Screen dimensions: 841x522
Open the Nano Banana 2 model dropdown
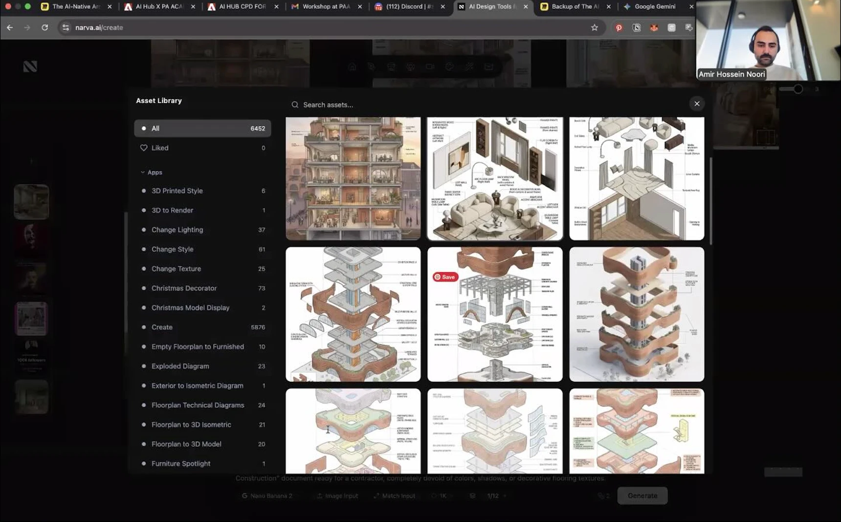pos(267,496)
